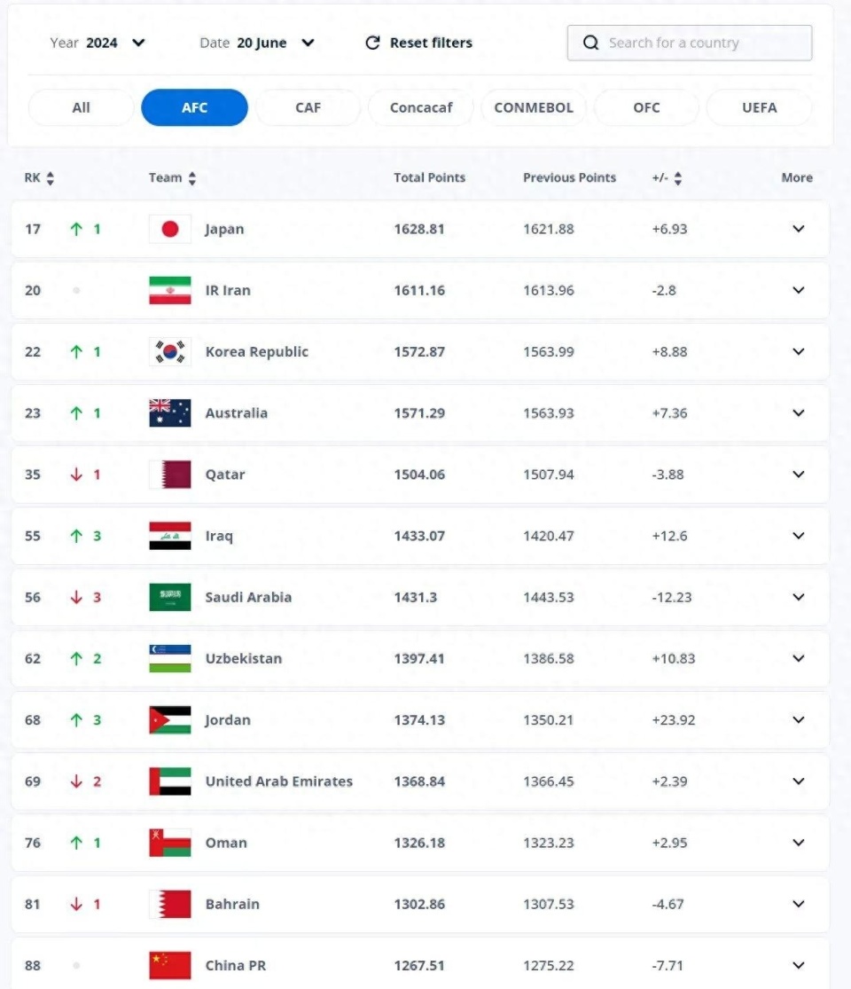This screenshot has height=989, width=851.
Task: Expand the Jordan row chevron
Action: [798, 719]
